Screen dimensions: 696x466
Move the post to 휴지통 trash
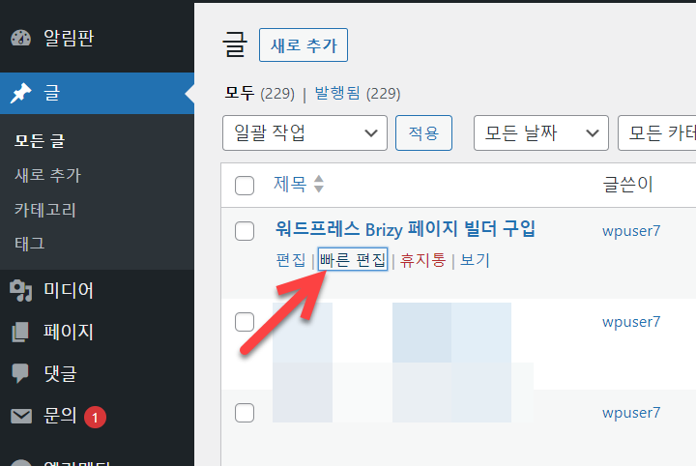(x=422, y=260)
